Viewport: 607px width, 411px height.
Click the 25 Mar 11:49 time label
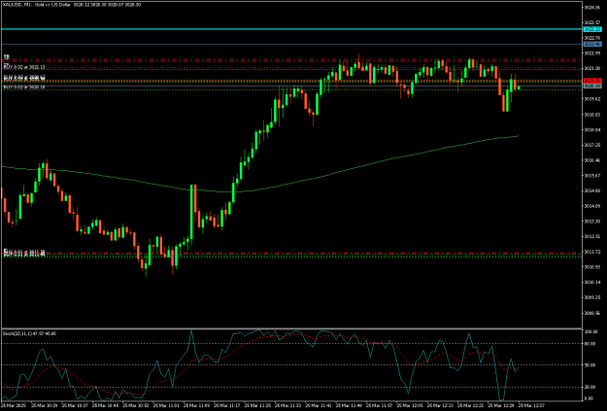pyautogui.click(x=350, y=405)
